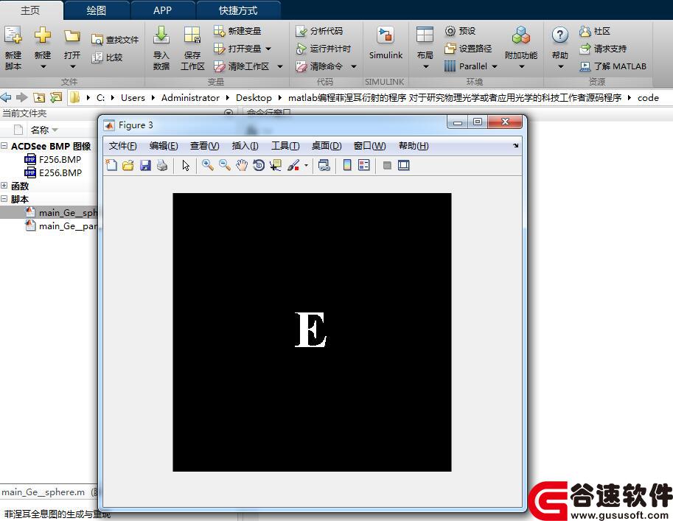Click Save Workspace (保存工作区) icon
673x521 pixels.
point(192,35)
